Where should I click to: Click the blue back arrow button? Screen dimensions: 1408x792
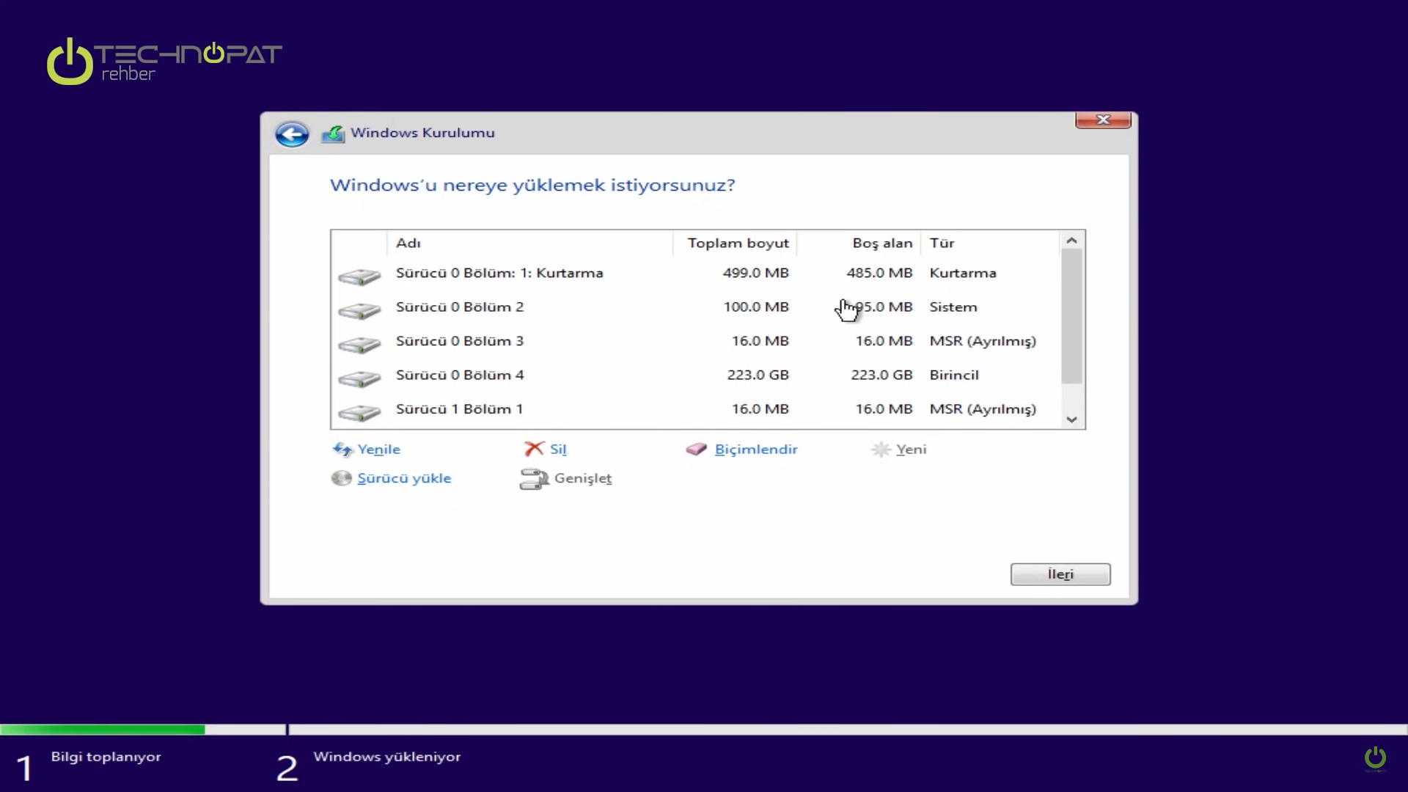click(x=292, y=134)
